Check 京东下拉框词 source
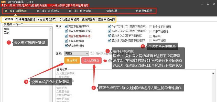This screenshot has height=102, width=217. click(x=150, y=31)
